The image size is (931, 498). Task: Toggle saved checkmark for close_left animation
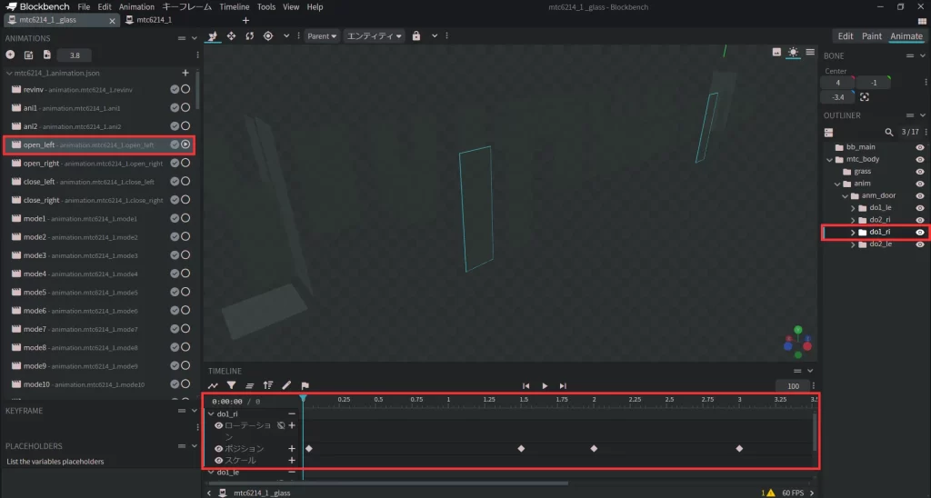[x=174, y=181]
